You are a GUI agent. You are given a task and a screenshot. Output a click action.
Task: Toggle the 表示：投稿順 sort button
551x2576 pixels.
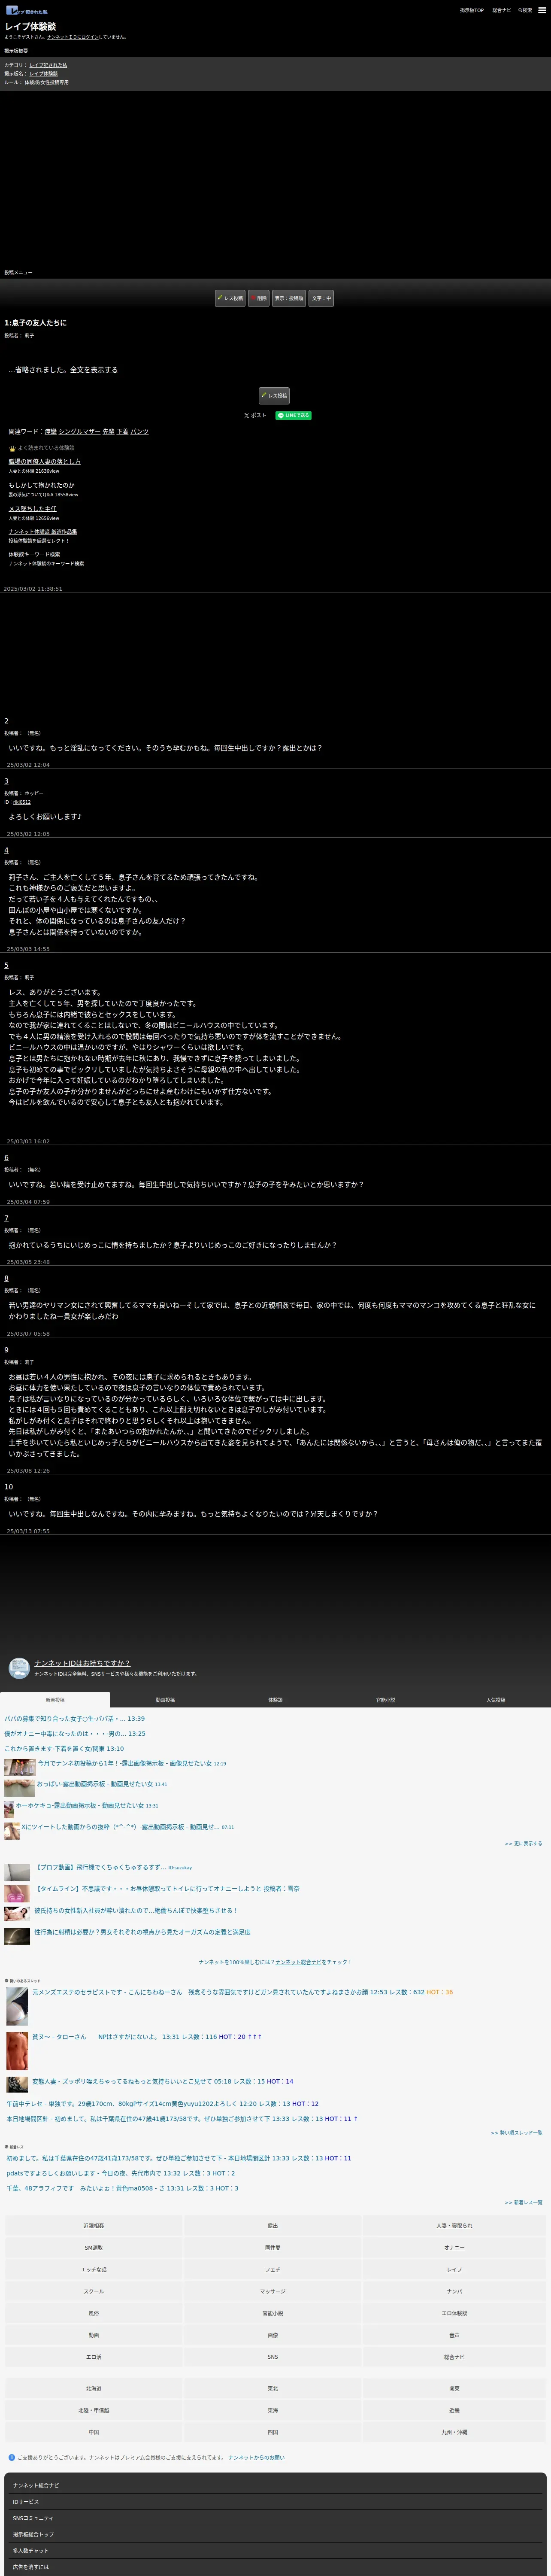pyautogui.click(x=289, y=298)
